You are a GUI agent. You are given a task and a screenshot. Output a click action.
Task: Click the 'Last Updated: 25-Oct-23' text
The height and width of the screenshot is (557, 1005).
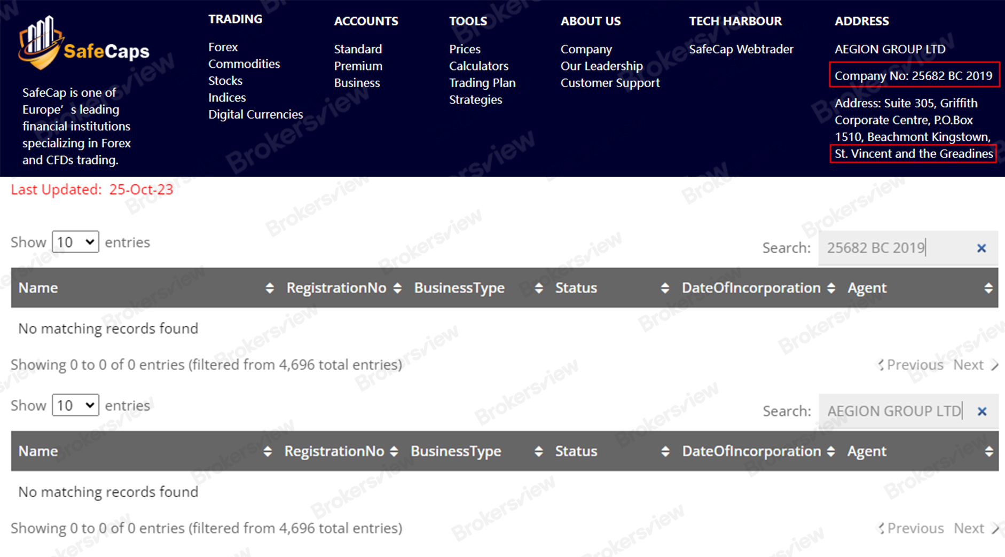point(92,190)
